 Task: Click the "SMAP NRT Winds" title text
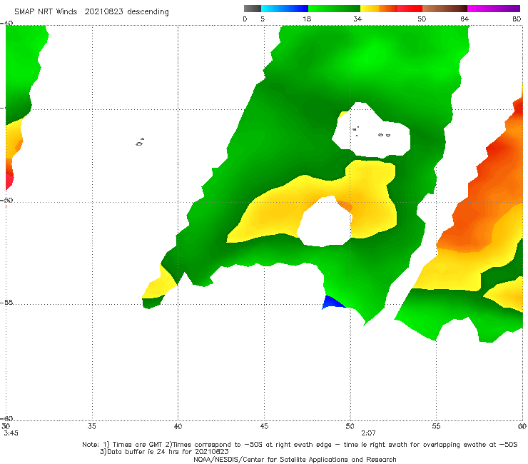46,12
